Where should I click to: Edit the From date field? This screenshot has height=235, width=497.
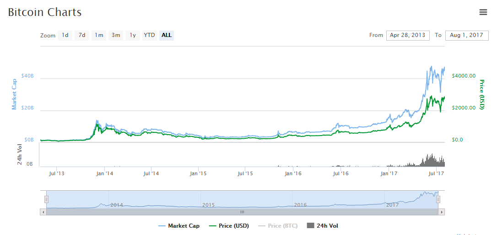(x=408, y=36)
